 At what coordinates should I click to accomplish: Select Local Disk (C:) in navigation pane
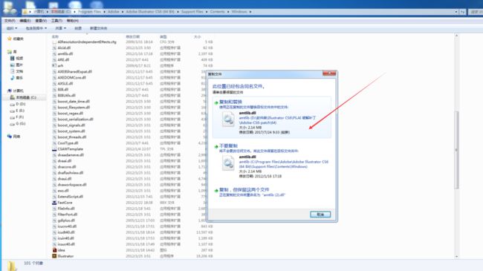[23, 97]
